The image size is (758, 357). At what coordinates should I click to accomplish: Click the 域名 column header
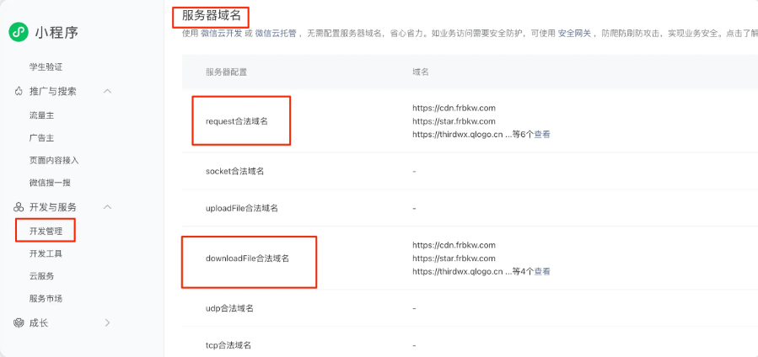[x=421, y=72]
